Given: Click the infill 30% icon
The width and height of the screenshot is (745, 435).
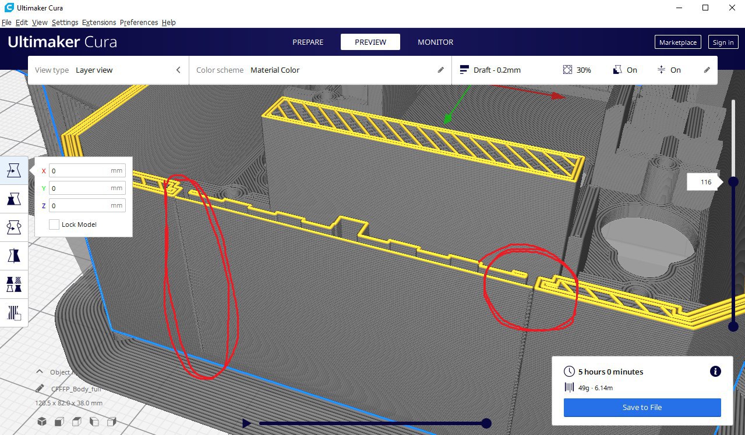Looking at the screenshot, I should click(568, 70).
